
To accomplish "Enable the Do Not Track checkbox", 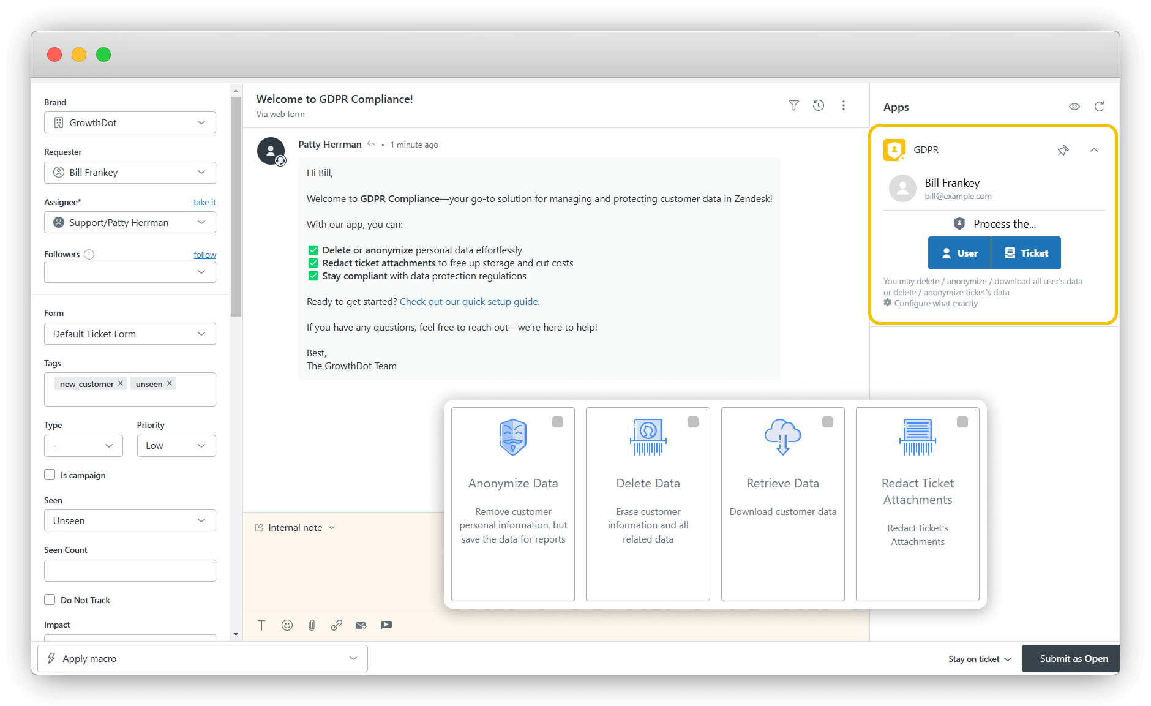I will click(50, 599).
